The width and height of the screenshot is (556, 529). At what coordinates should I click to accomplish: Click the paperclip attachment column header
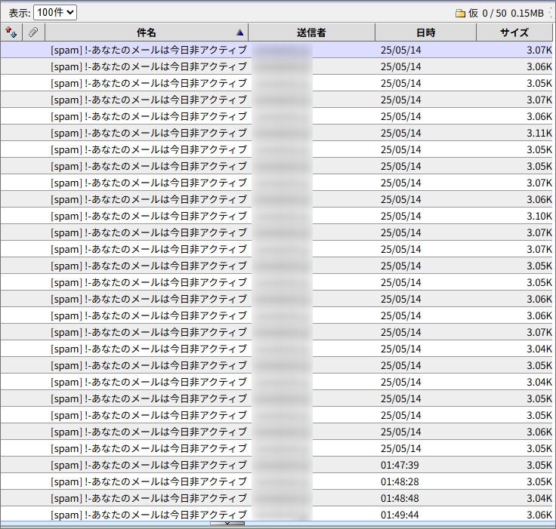(33, 32)
